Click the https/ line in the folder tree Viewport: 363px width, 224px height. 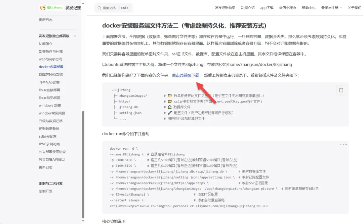(188, 101)
